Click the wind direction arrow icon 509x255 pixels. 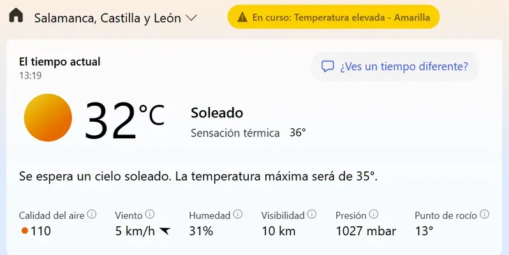pyautogui.click(x=165, y=231)
